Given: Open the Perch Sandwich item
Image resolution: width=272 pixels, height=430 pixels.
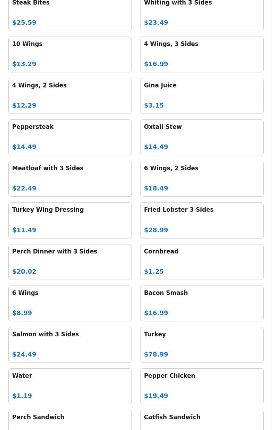Looking at the screenshot, I should 70,421.
